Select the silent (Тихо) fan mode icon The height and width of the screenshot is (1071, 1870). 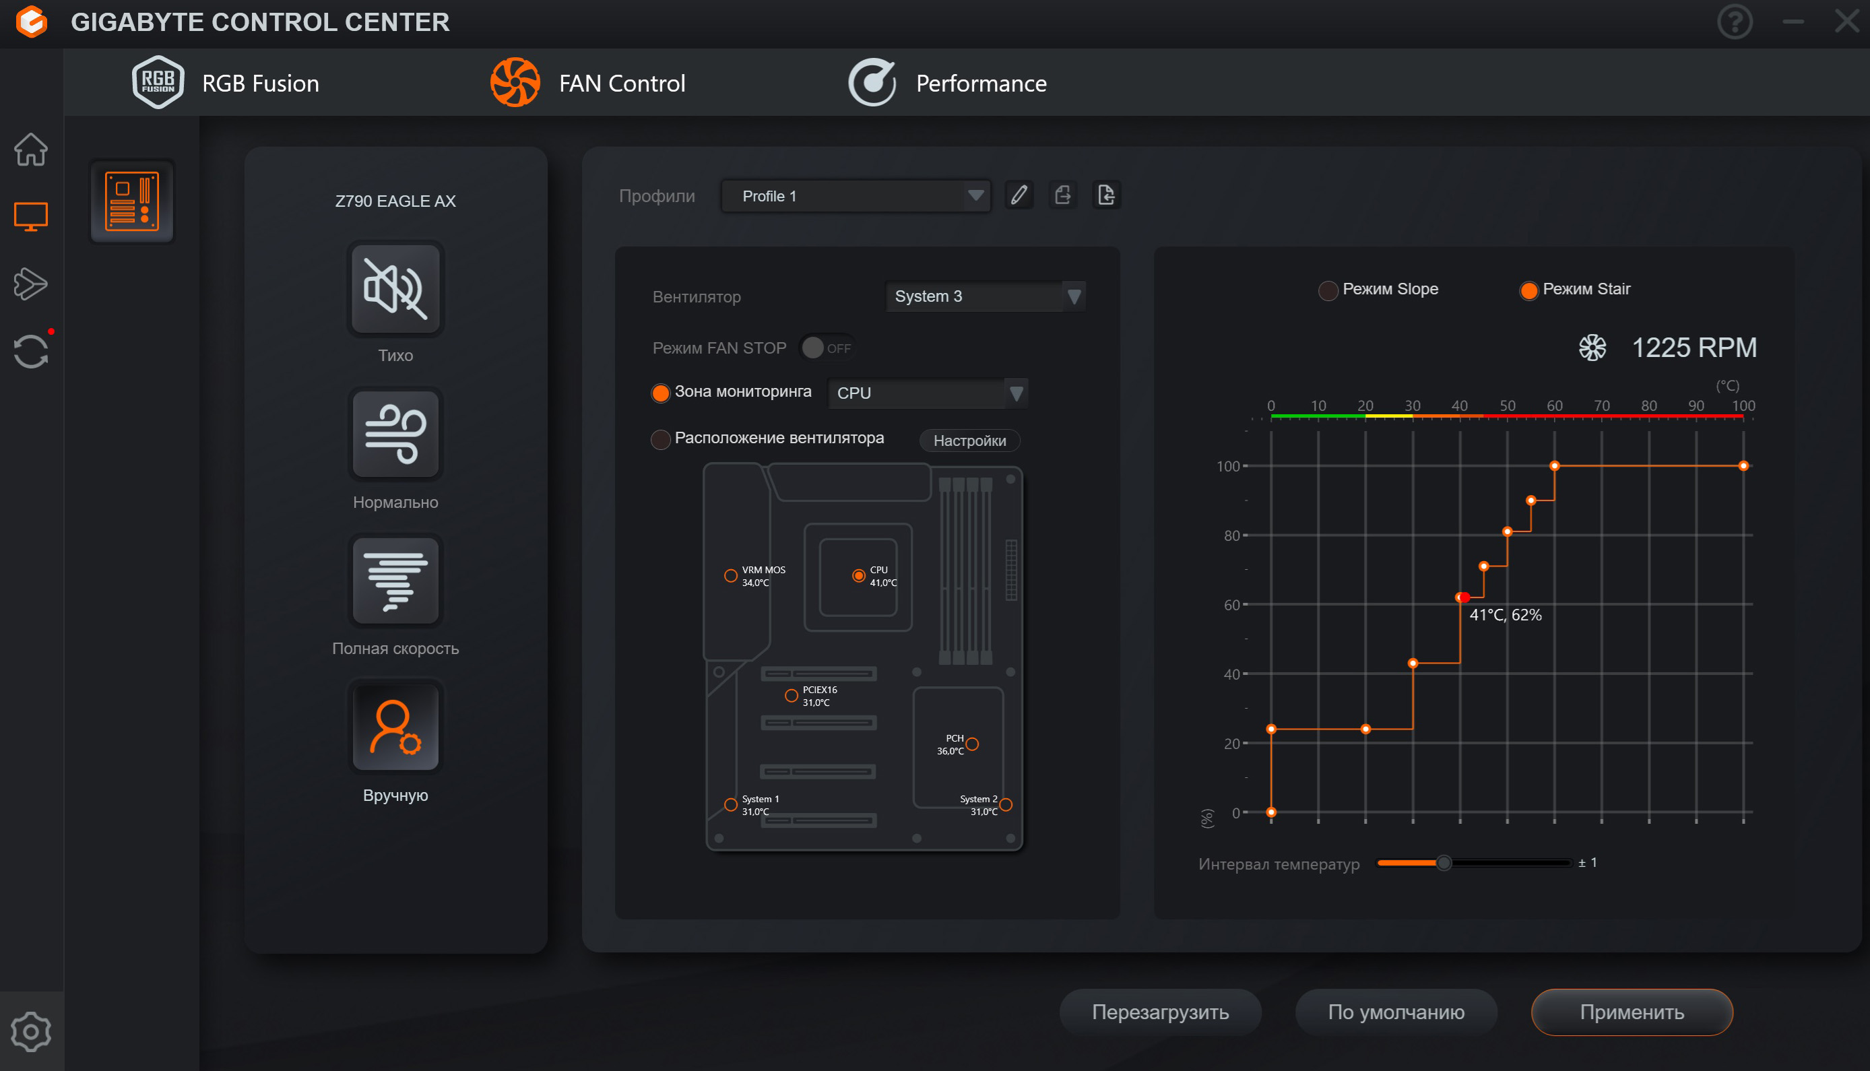395,289
